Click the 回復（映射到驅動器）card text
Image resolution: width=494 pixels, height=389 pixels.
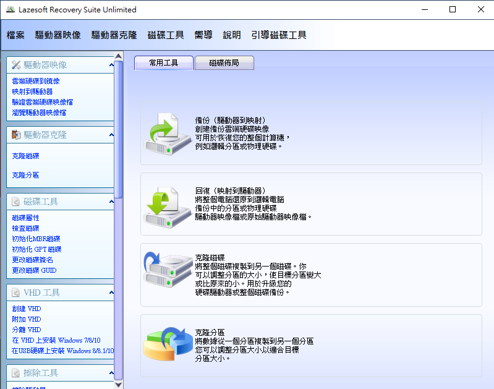(x=253, y=204)
